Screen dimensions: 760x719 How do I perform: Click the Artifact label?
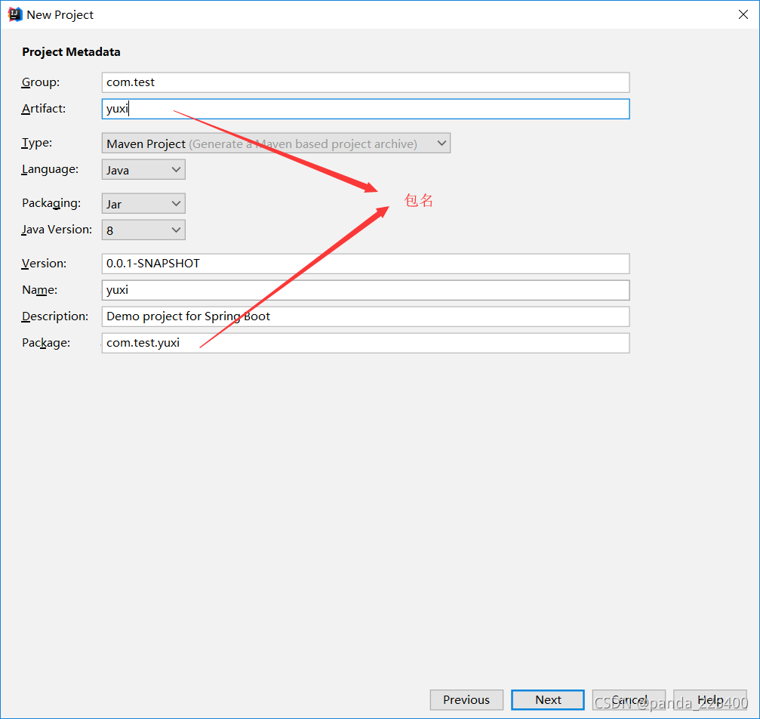click(44, 109)
